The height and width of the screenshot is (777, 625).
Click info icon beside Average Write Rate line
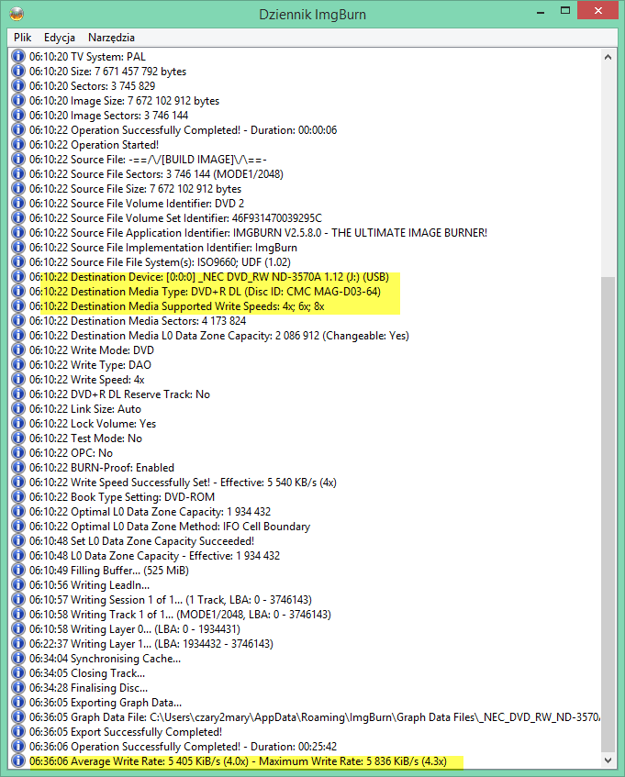(x=18, y=761)
